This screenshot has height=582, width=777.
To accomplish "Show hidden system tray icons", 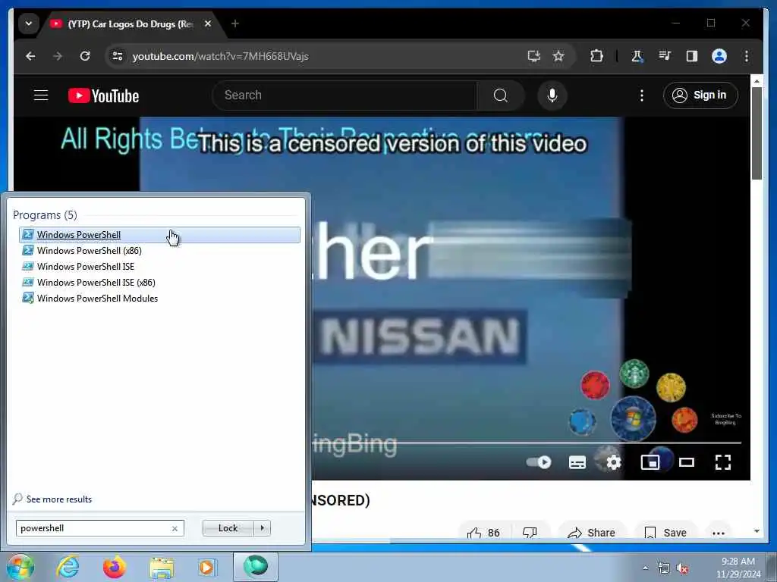I will tap(645, 568).
